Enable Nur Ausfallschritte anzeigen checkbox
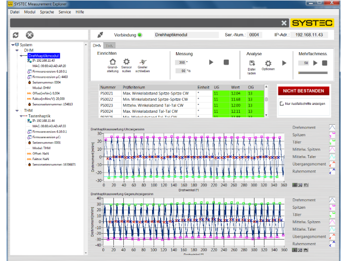The image size is (348, 261). [282, 103]
